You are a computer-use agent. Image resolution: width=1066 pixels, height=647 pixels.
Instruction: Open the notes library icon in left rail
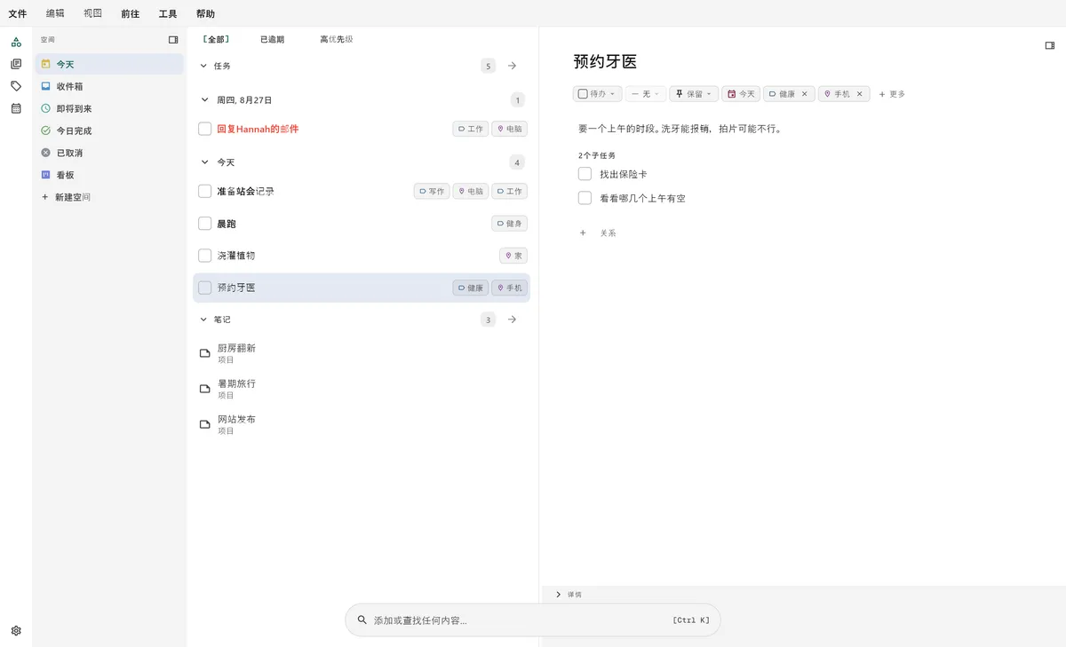coord(16,64)
